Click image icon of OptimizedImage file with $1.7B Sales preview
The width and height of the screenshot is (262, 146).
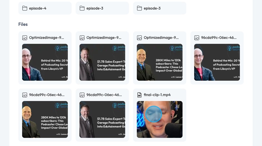click(x=82, y=38)
